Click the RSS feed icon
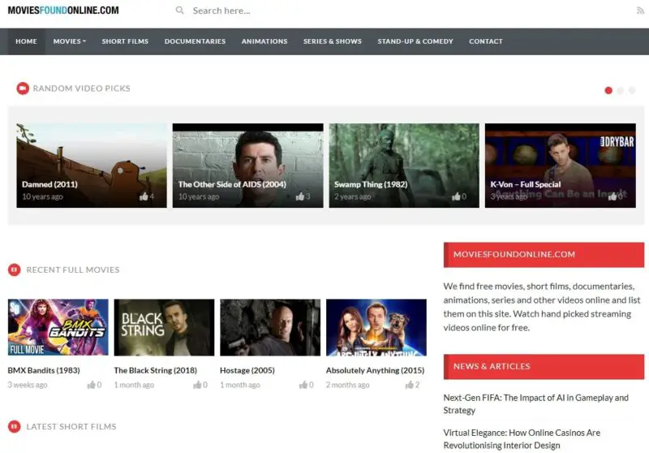 pyautogui.click(x=640, y=11)
